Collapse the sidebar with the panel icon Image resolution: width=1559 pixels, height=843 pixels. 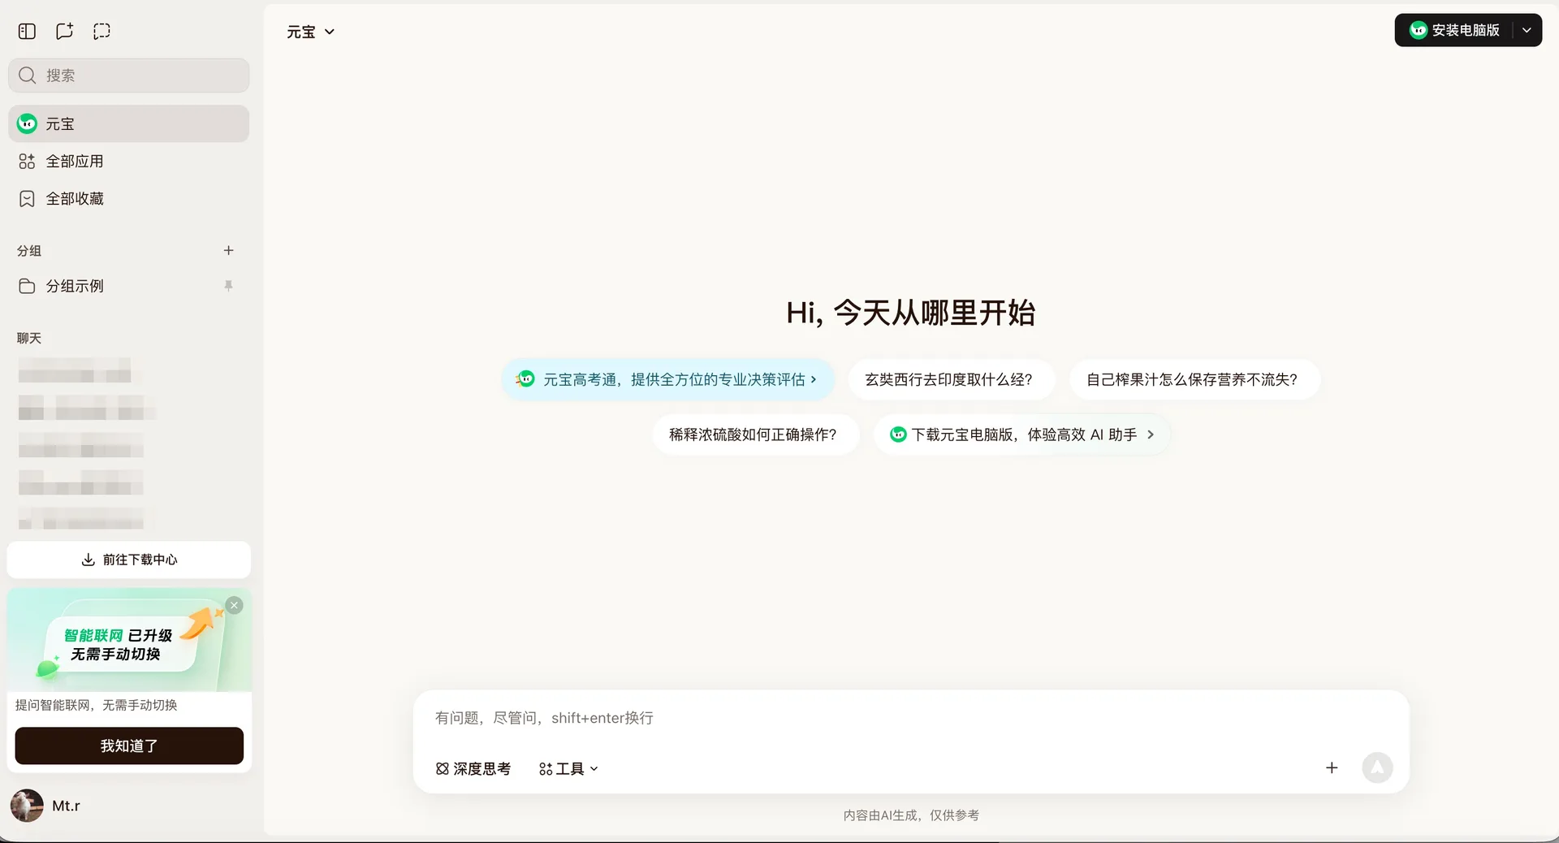tap(27, 32)
